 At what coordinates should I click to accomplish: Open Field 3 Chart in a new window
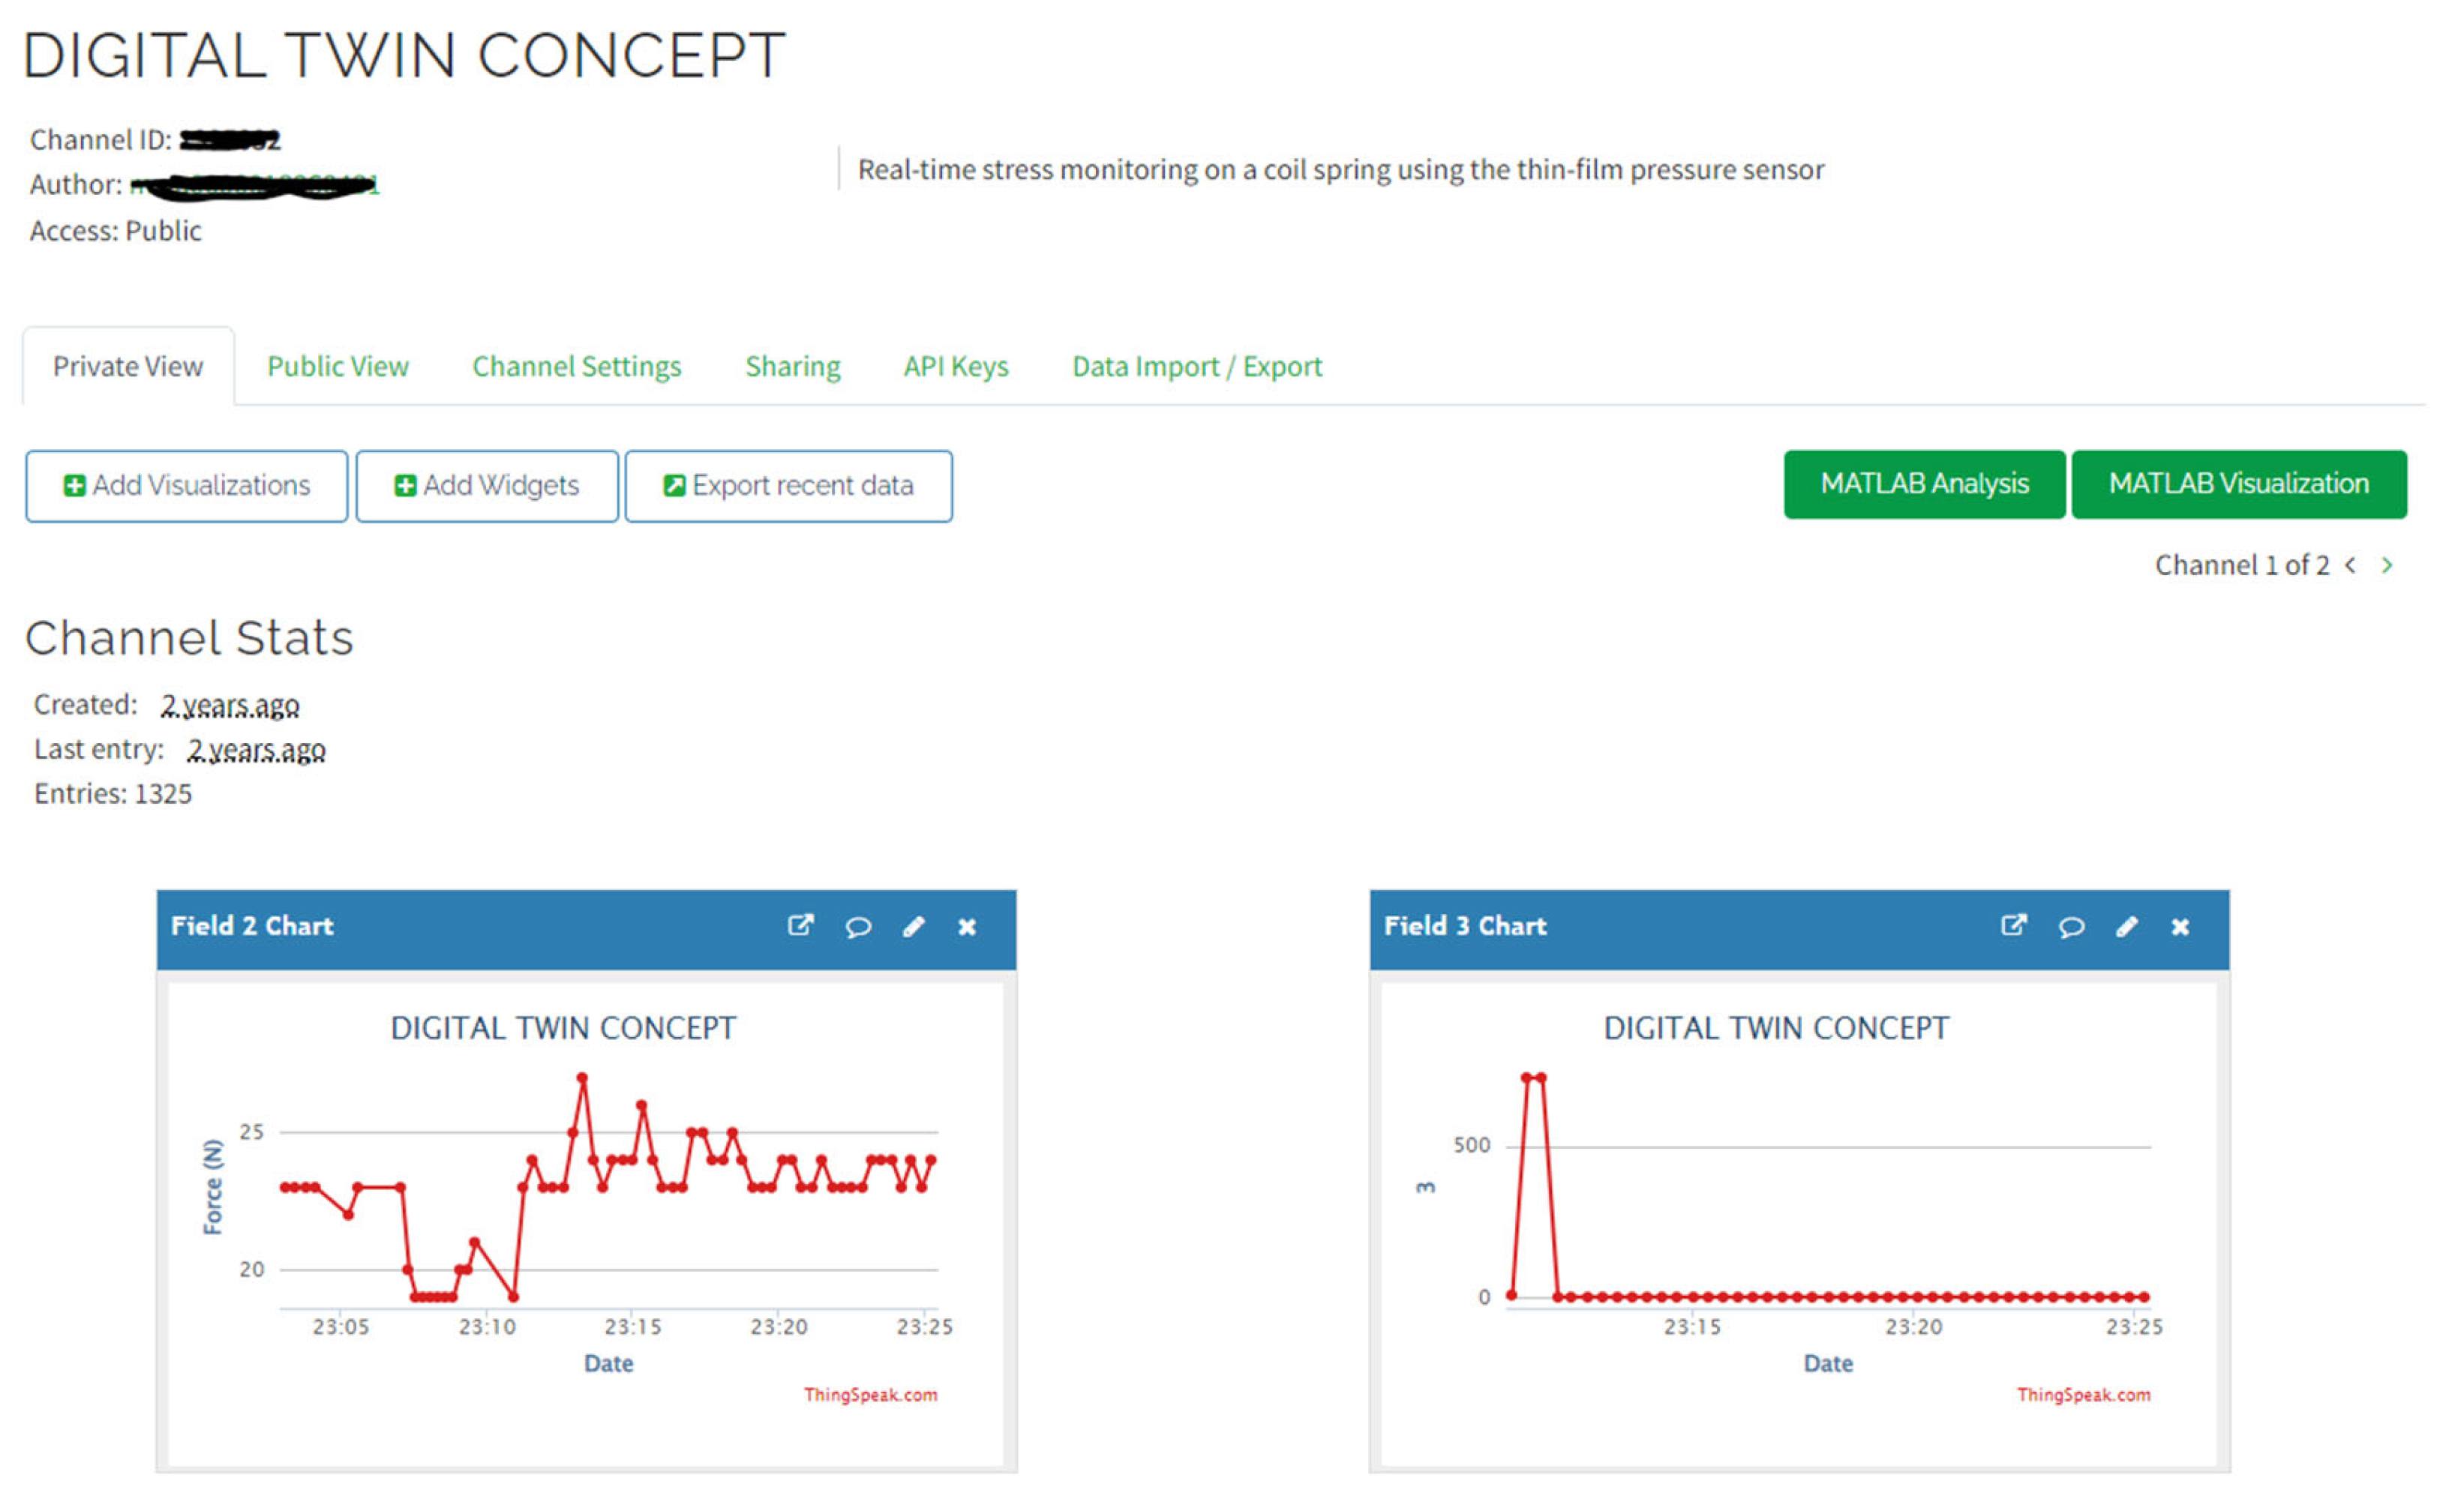click(2015, 927)
